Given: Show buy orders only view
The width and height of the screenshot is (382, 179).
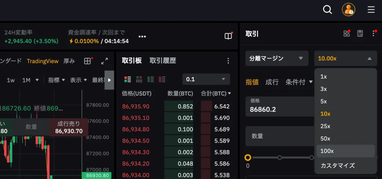Looking at the screenshot, I should [151, 79].
